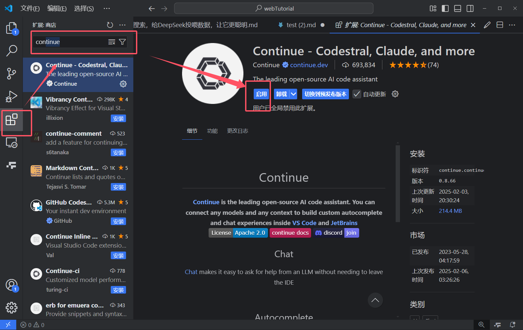Screen dimensions: 523x330
Task: Click the Continue status bar icon
Action: coord(497,325)
